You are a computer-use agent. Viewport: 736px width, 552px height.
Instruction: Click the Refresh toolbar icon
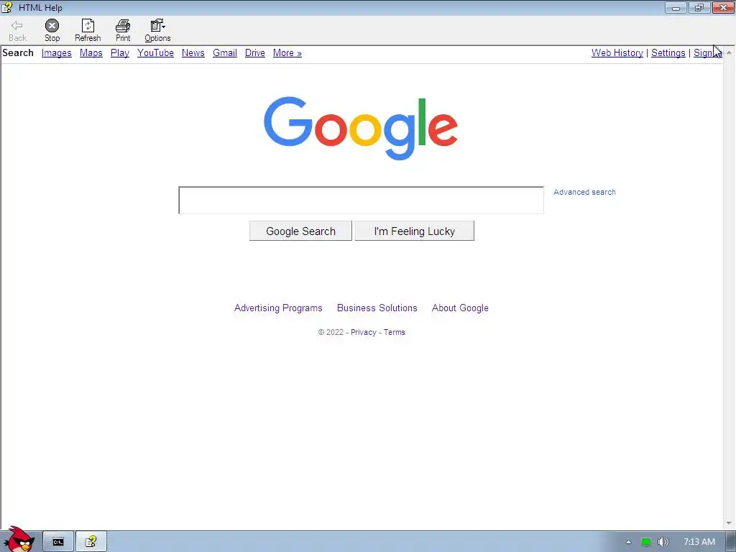coord(88,30)
